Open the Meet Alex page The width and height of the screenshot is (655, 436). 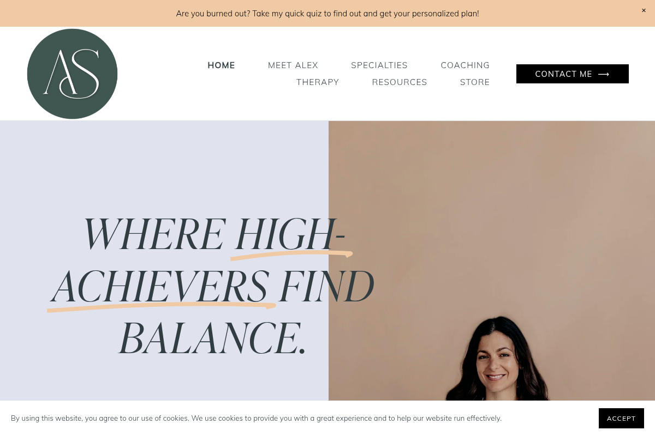point(293,65)
